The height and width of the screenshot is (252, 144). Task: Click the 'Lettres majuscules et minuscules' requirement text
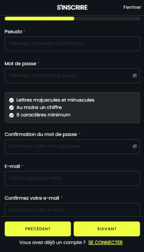coord(55,100)
